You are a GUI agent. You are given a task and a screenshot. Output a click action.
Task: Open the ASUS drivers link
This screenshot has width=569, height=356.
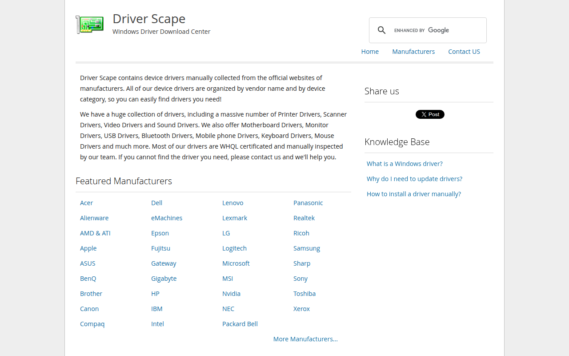tap(88, 263)
